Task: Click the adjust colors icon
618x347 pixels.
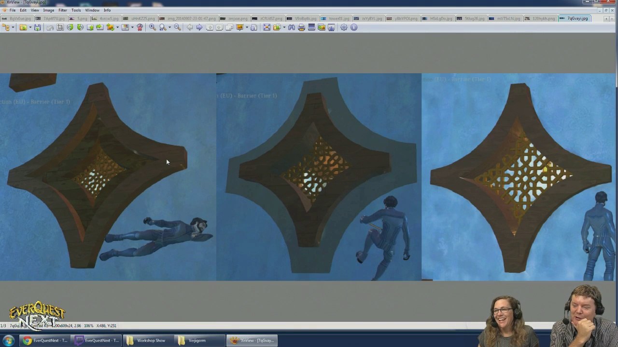Action: coord(125,27)
